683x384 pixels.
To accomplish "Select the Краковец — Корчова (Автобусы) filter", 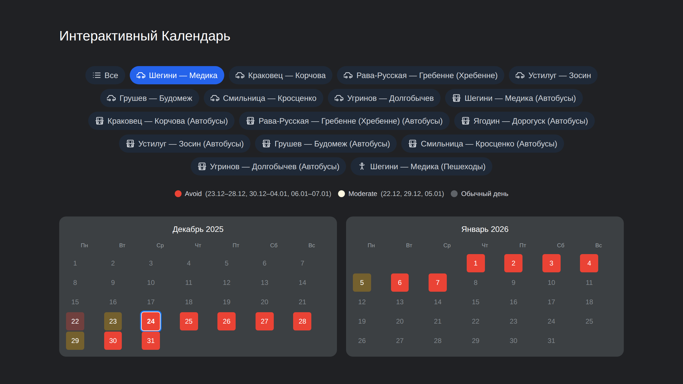I will (161, 121).
